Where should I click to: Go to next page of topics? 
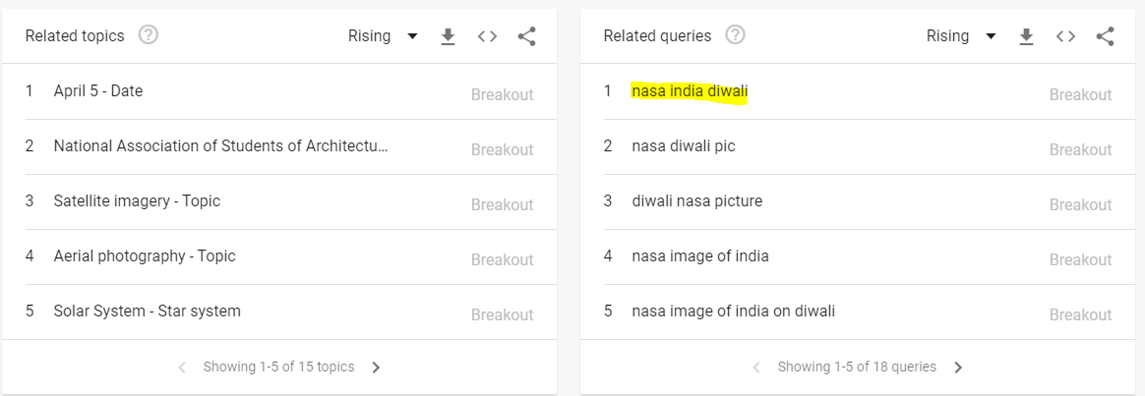[x=376, y=368]
